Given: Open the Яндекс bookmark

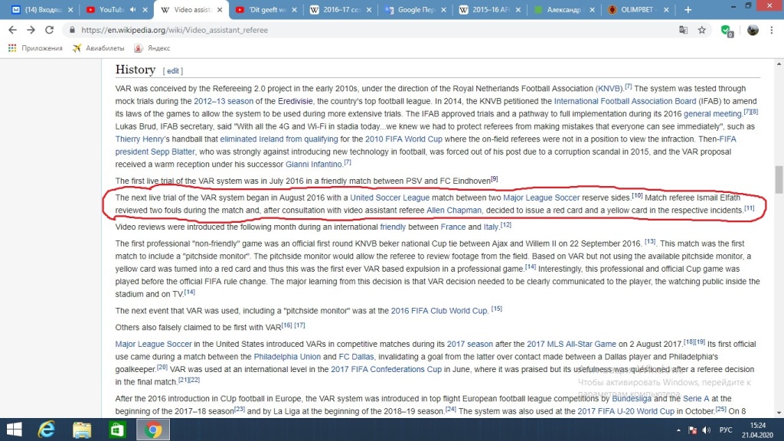Looking at the screenshot, I should (152, 48).
